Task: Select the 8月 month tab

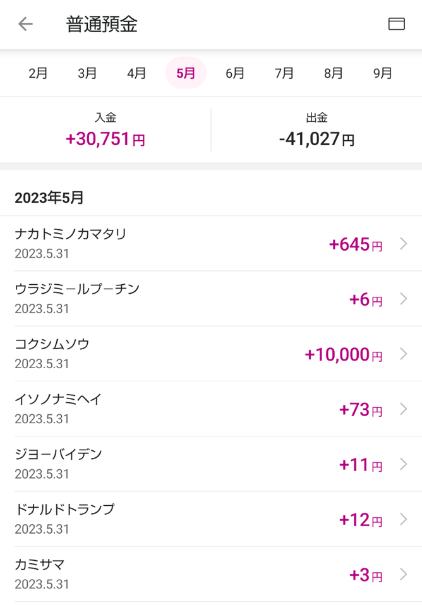Action: (334, 73)
